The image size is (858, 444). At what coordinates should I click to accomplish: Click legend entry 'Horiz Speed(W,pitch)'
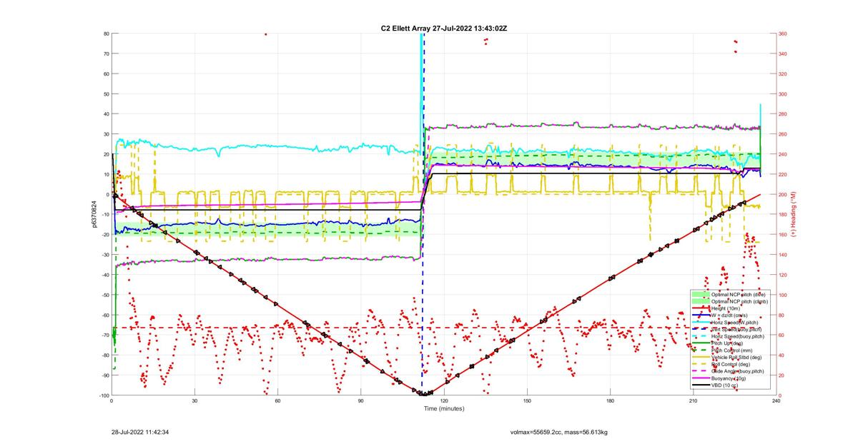point(735,322)
